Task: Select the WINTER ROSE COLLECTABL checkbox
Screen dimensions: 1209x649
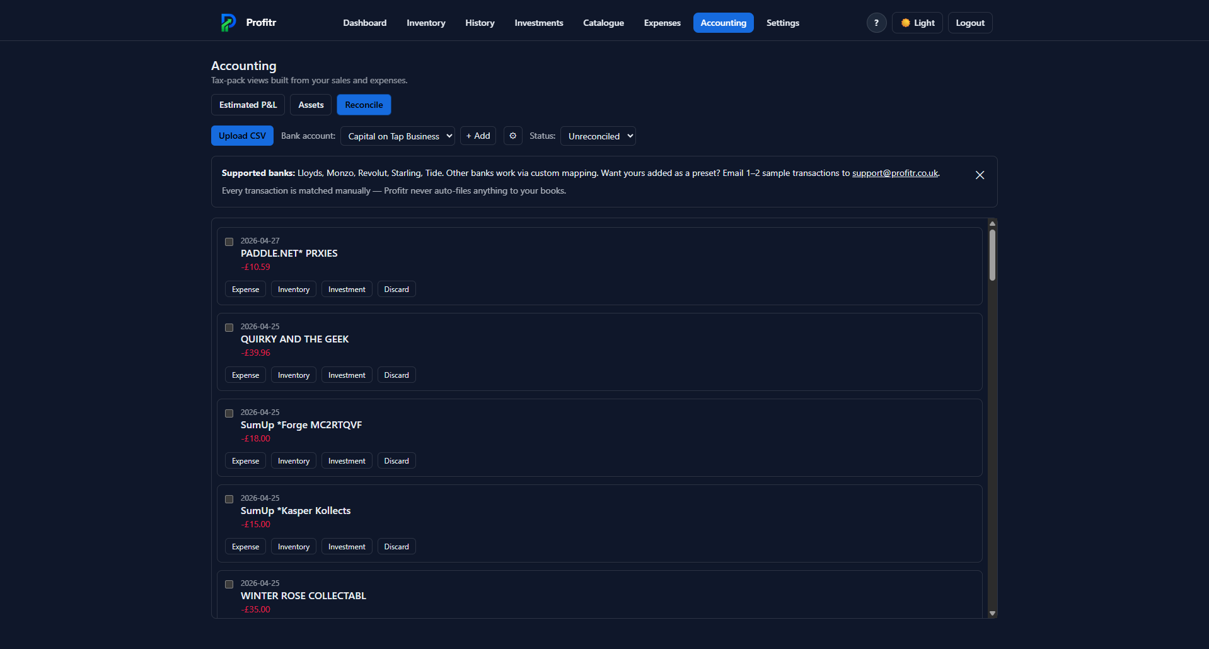Action: pos(229,584)
